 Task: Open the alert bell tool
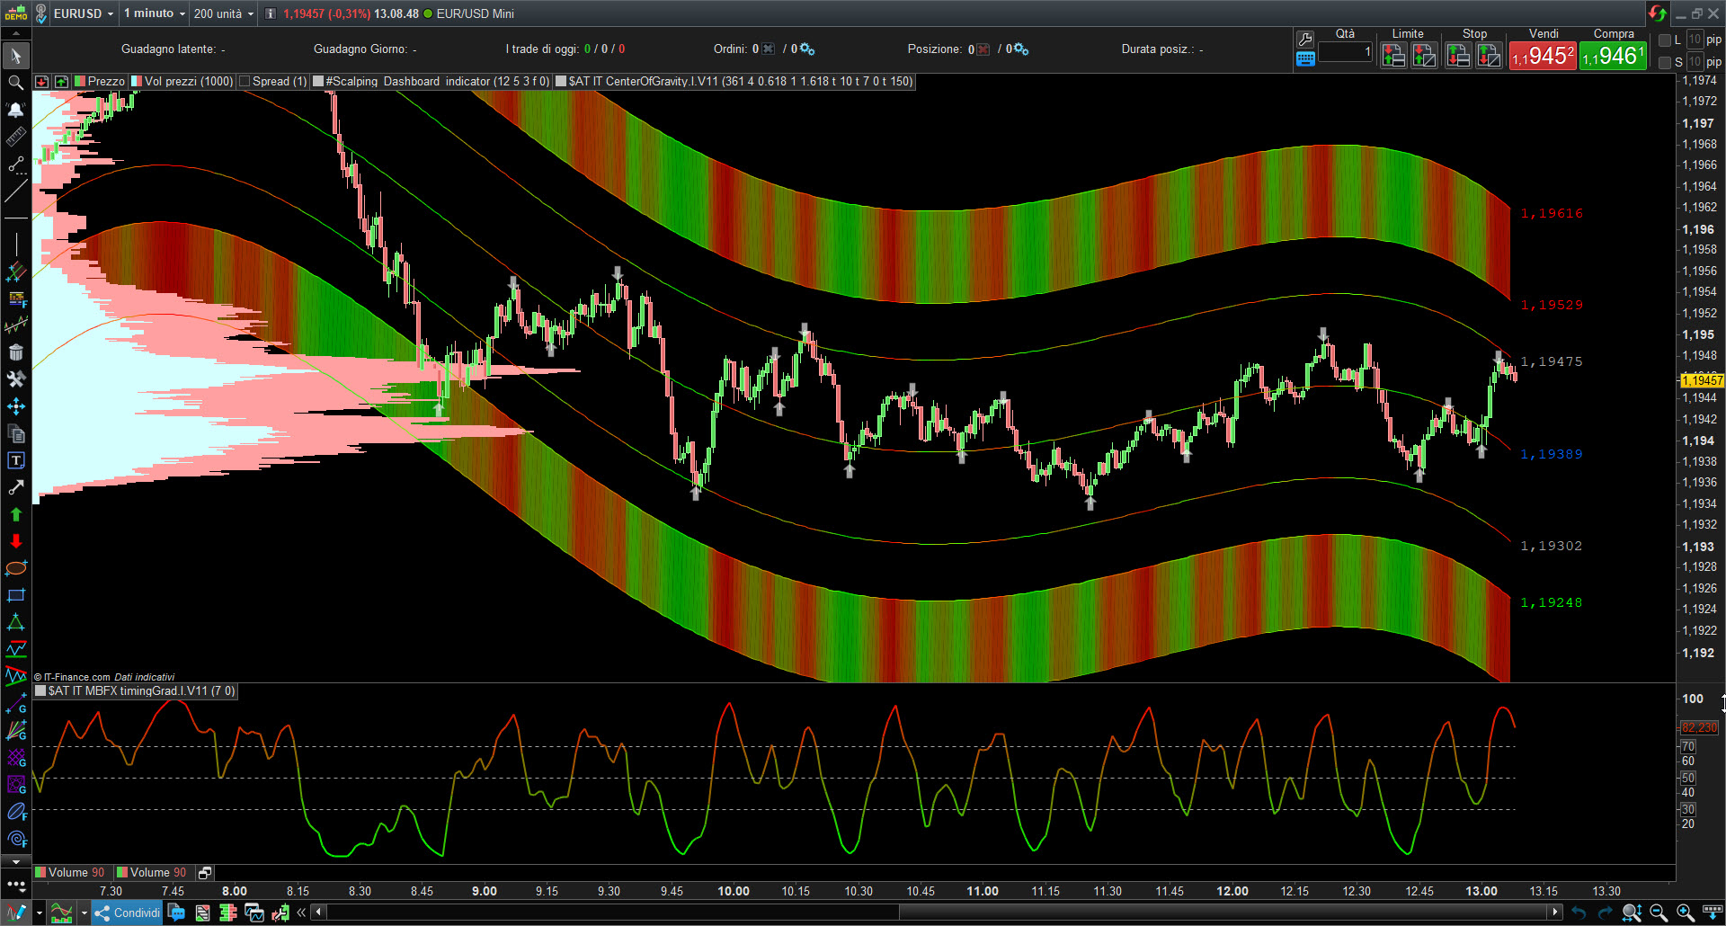tap(15, 110)
